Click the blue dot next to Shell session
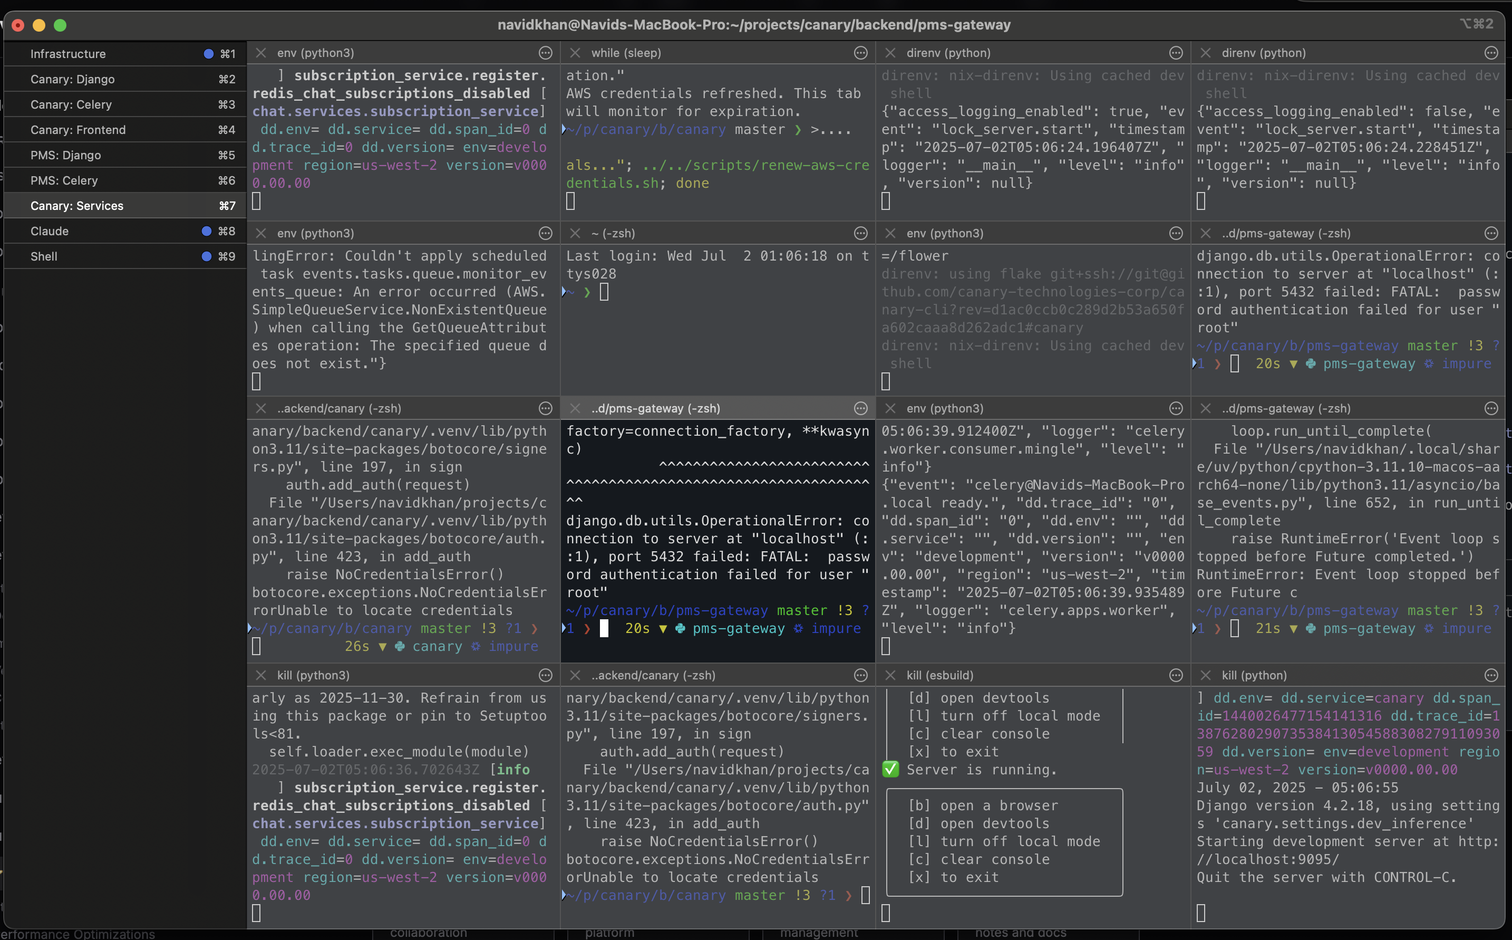 coord(207,255)
